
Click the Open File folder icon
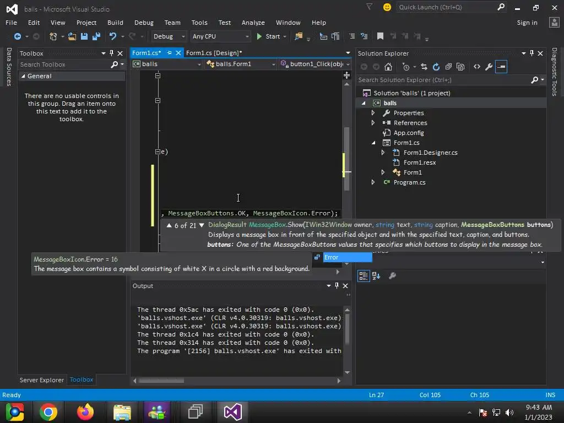coord(72,36)
